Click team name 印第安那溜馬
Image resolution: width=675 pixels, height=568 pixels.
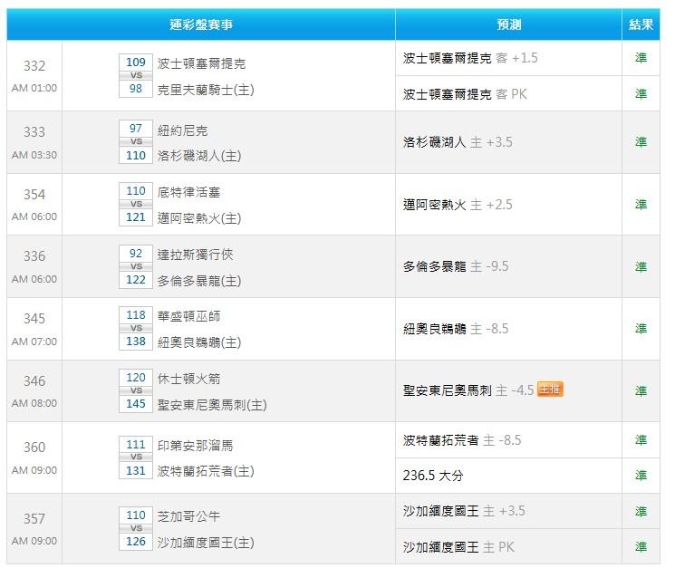tap(195, 446)
